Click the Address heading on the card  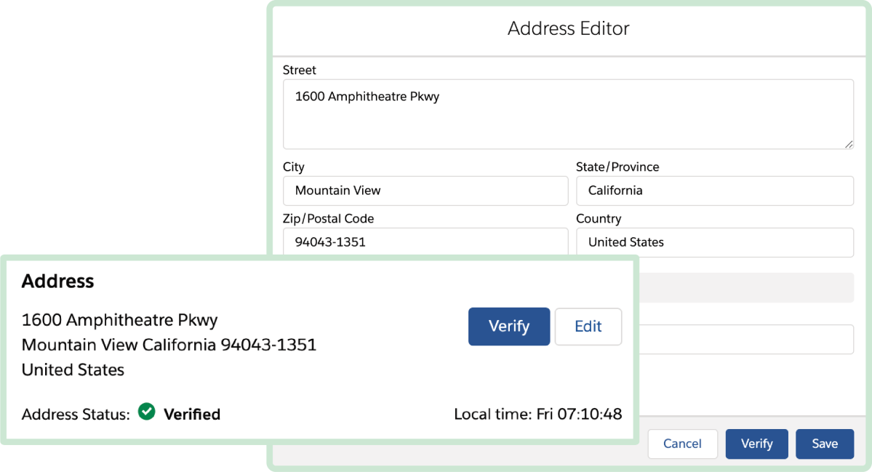(x=57, y=281)
